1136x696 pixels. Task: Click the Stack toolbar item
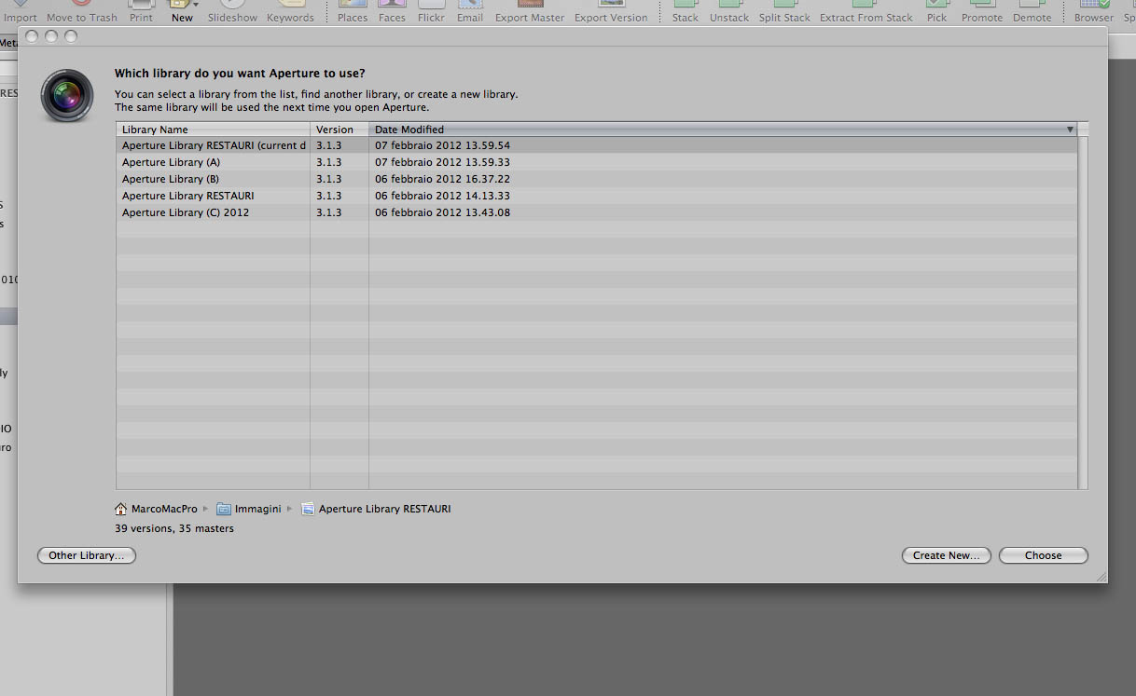point(686,12)
